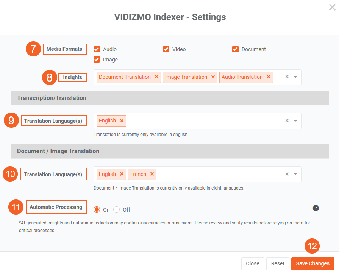The width and height of the screenshot is (339, 276).
Task: Clear all selected Insights
Action: (287, 77)
